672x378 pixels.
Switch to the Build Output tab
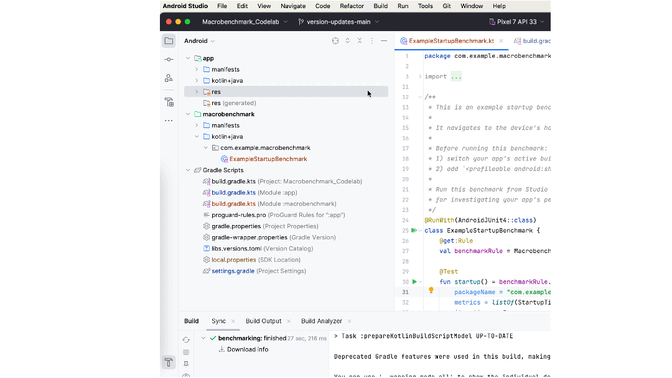tap(263, 321)
